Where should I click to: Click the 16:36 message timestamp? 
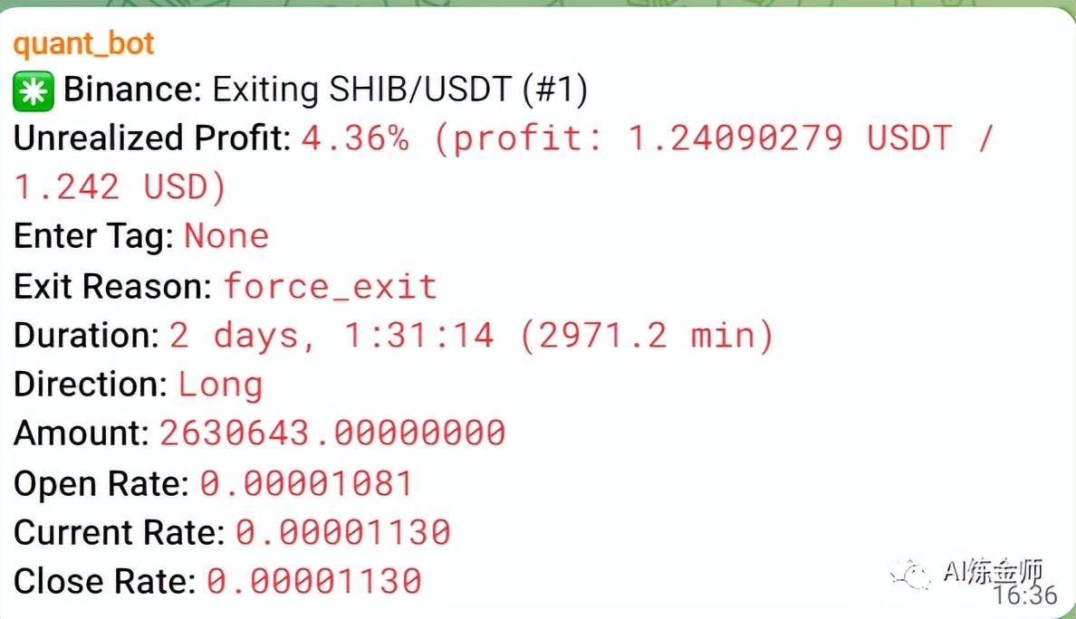point(1024,595)
